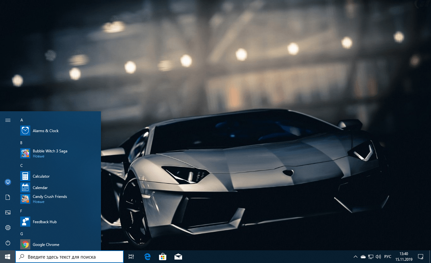Image resolution: width=431 pixels, height=263 pixels.
Task: Open Task View on the taskbar
Action: 131,257
